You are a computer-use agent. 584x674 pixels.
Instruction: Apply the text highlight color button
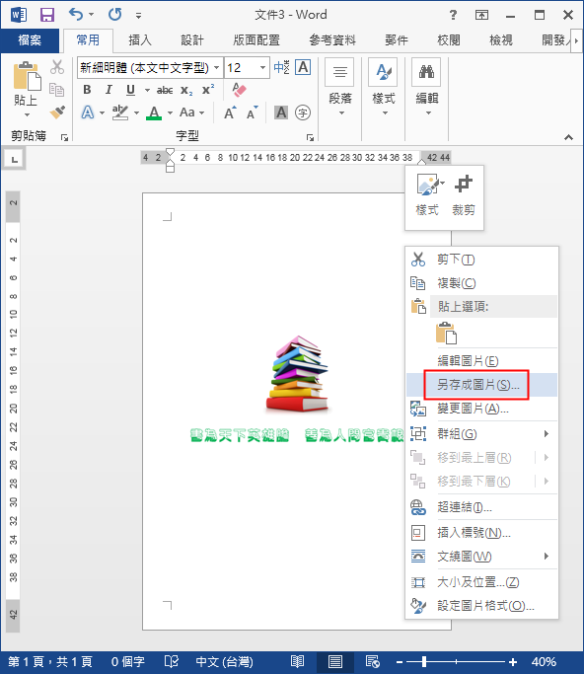tap(120, 112)
